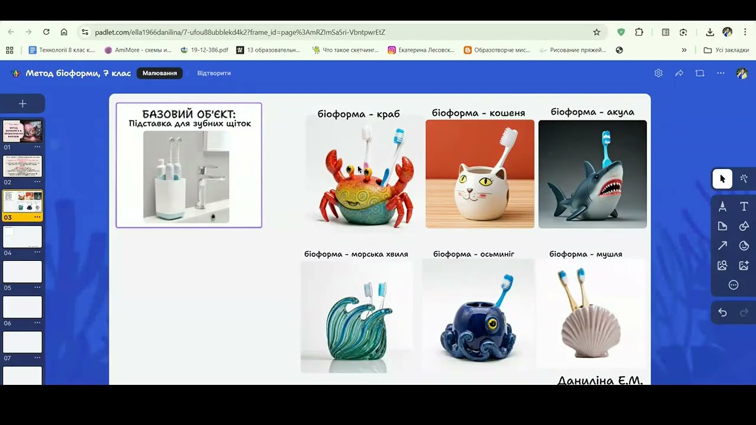Open options menu for page 02
Image resolution: width=756 pixels, height=425 pixels.
pyautogui.click(x=37, y=182)
